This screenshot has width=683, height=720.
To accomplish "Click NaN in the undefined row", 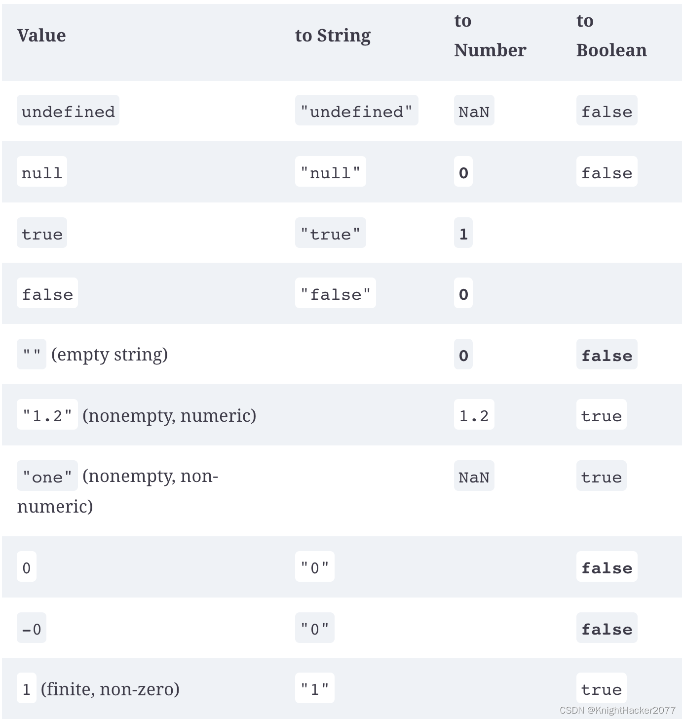I will pos(474,111).
